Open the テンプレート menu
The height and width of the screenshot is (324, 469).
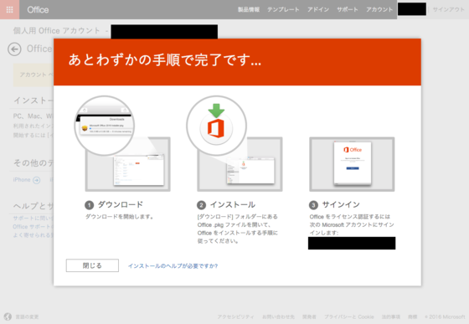283,9
